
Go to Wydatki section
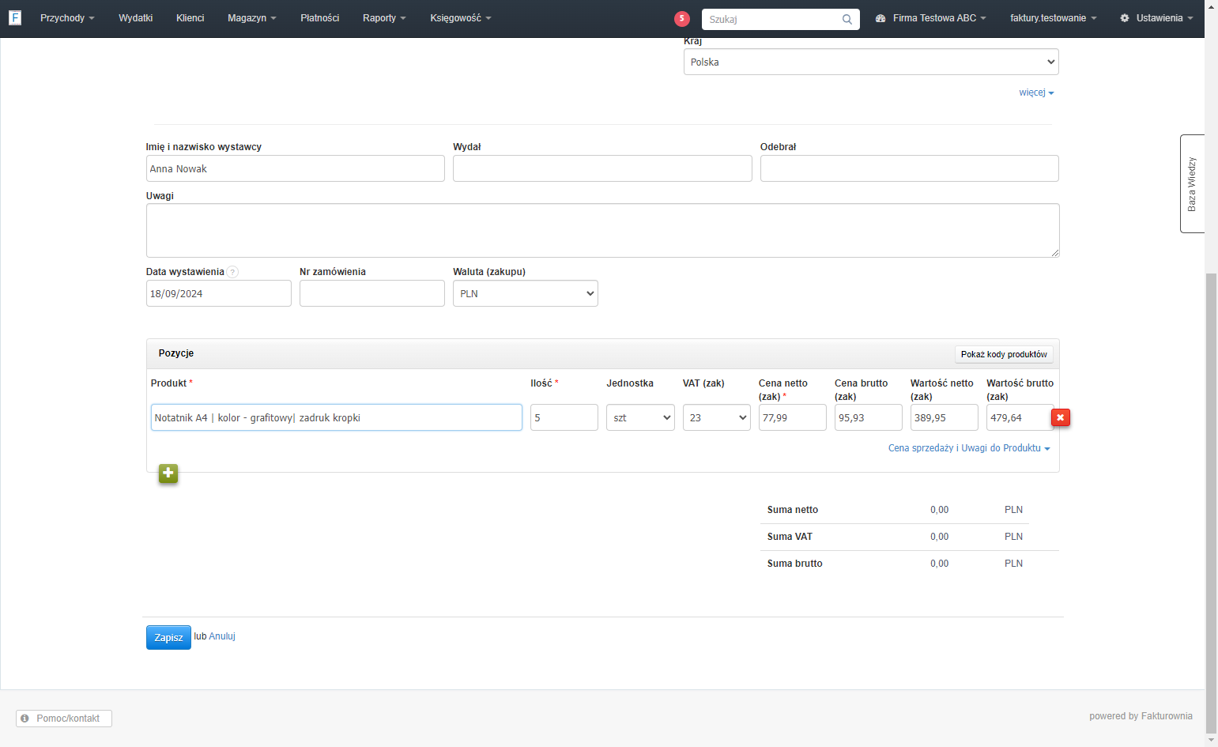[x=136, y=18]
